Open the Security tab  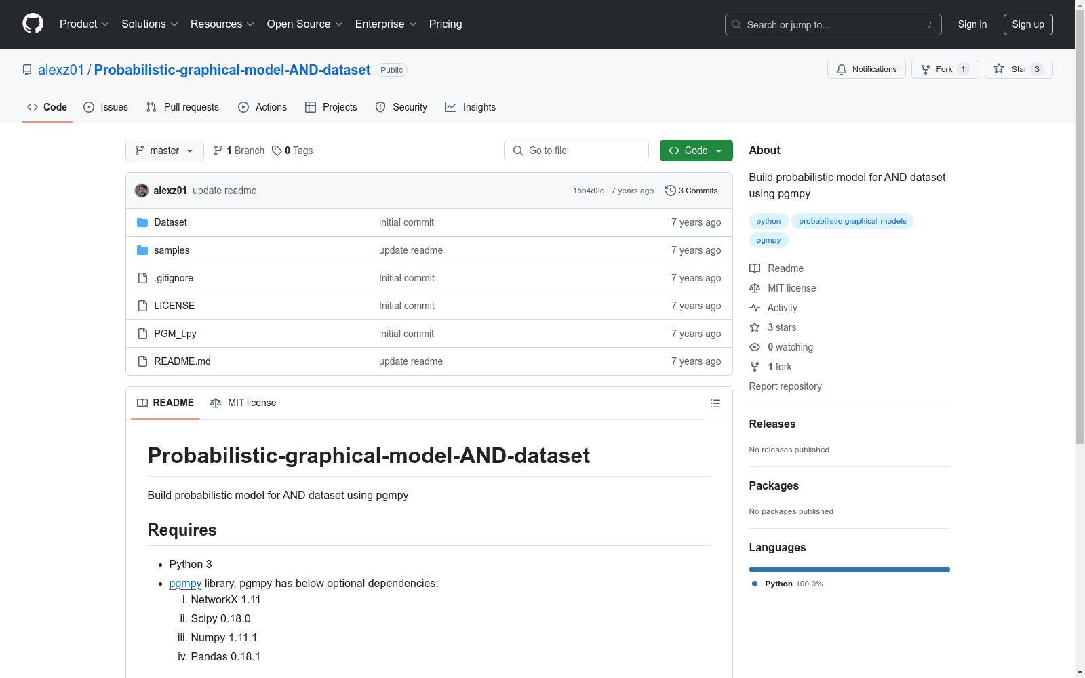pyautogui.click(x=401, y=107)
